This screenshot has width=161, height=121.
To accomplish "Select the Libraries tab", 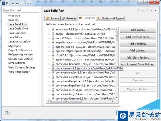I will click(x=87, y=18).
